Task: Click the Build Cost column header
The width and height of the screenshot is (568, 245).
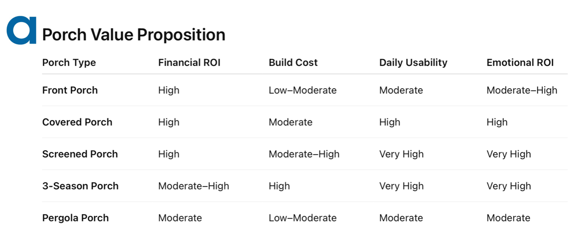Action: click(x=293, y=63)
